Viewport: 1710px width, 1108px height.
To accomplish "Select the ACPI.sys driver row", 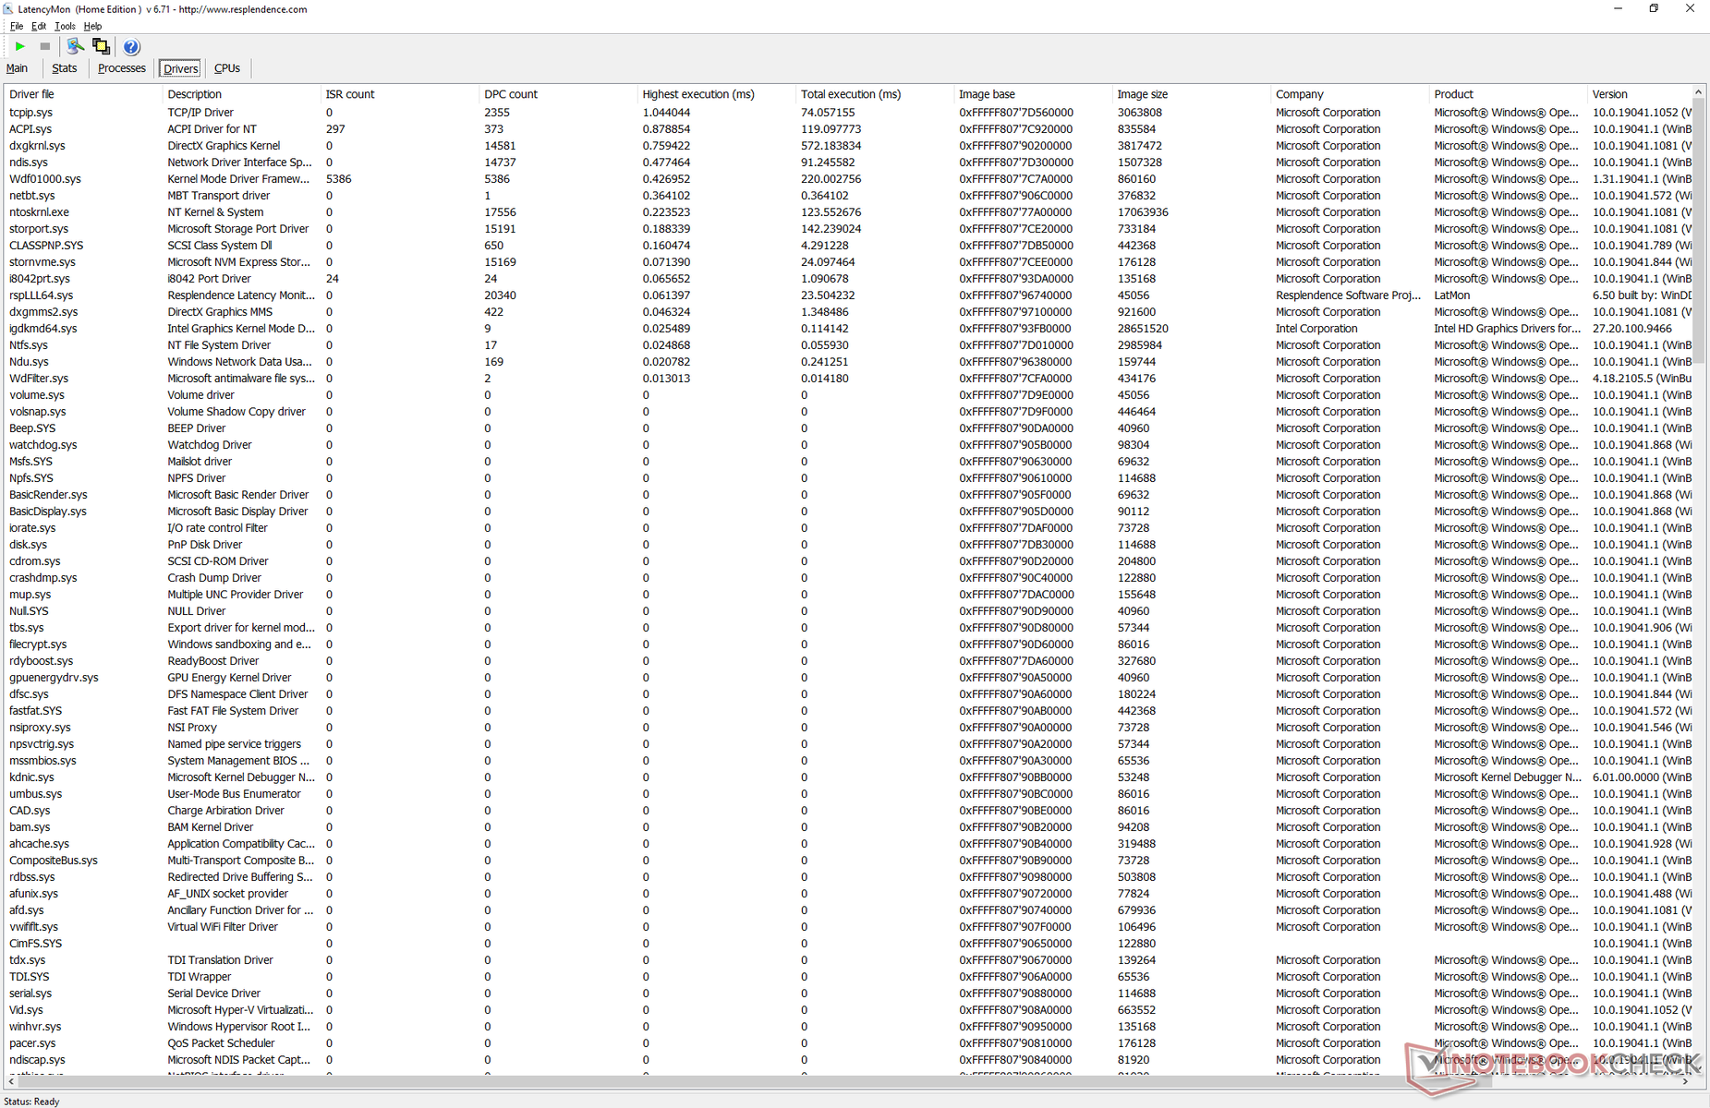I will pos(848,129).
